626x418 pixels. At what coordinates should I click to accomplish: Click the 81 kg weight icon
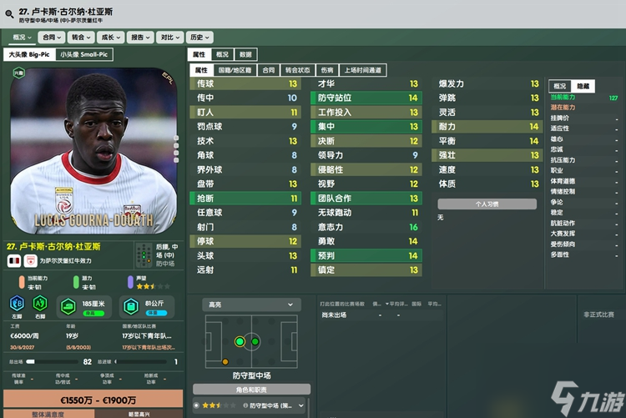click(131, 306)
